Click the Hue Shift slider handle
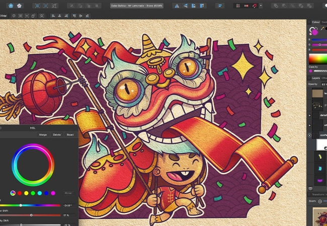 tap(21, 205)
